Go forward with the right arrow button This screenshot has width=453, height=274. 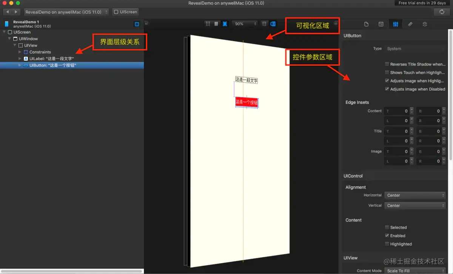pos(16,12)
